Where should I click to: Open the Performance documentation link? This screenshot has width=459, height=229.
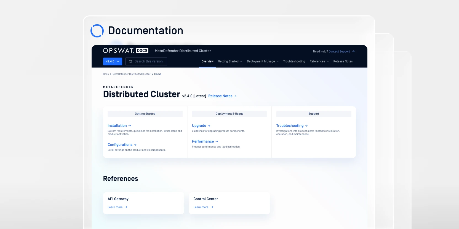[x=203, y=141]
